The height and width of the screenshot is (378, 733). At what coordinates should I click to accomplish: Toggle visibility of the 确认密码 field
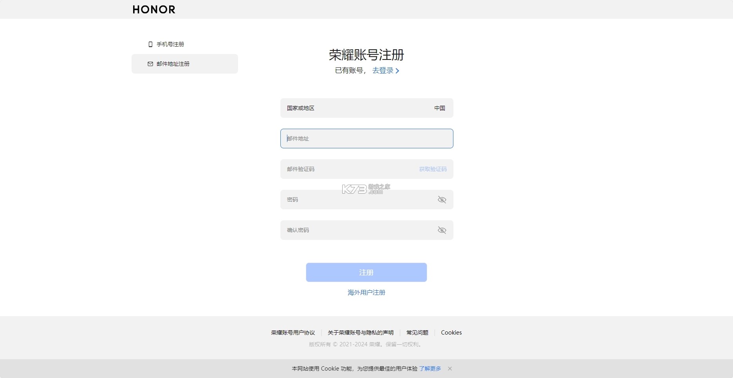click(442, 230)
